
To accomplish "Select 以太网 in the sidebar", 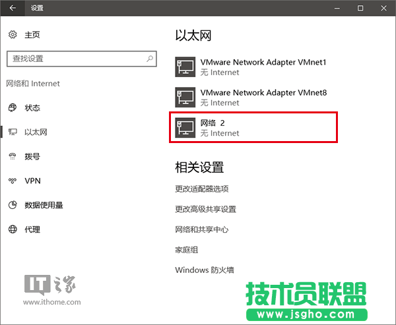I will (x=36, y=132).
